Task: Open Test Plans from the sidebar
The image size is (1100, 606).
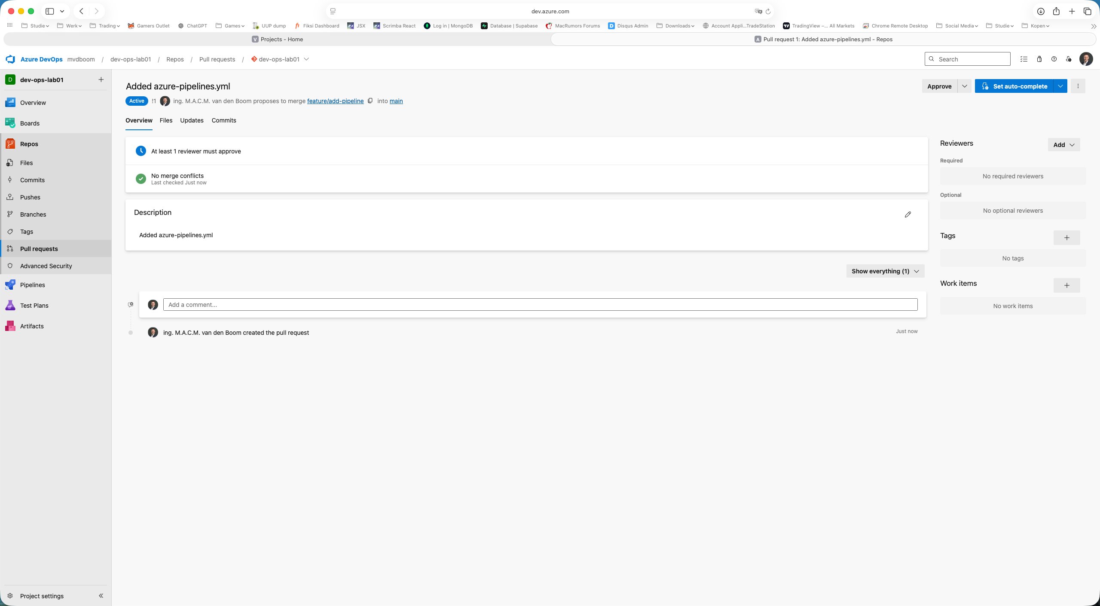Action: coord(34,305)
